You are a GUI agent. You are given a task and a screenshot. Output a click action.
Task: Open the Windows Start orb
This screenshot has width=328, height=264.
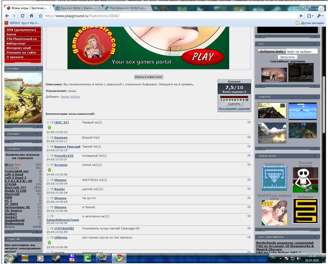pyautogui.click(x=9, y=258)
